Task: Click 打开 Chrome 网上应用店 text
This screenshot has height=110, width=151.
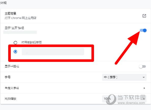Action: pyautogui.click(x=21, y=18)
